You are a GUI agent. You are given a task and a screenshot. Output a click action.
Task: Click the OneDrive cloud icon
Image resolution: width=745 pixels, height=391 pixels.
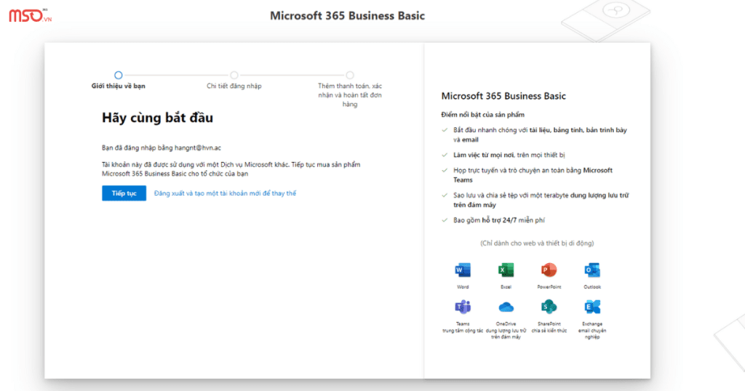pyautogui.click(x=506, y=307)
